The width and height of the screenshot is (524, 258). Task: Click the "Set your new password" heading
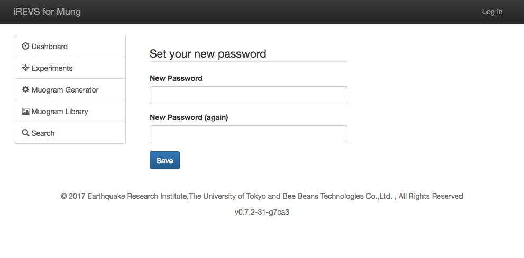tap(208, 54)
